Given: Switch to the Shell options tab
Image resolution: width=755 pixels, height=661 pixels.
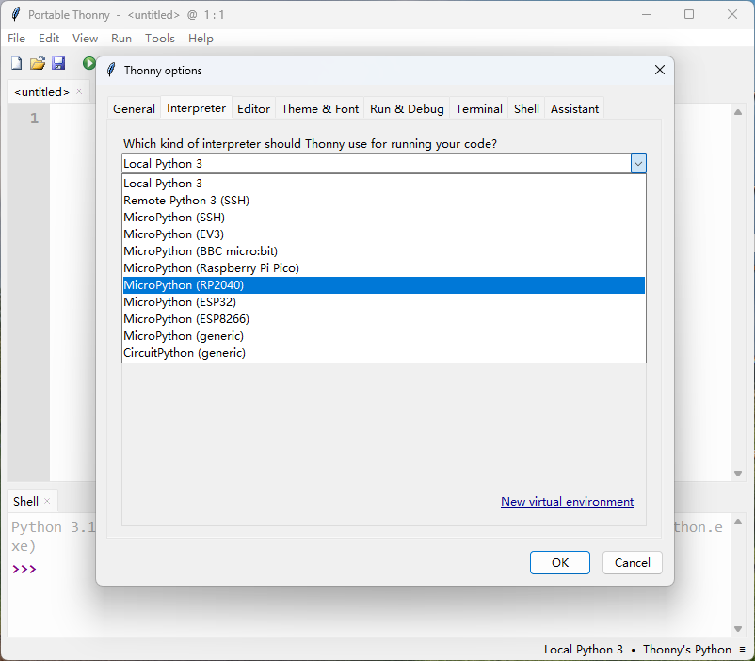Looking at the screenshot, I should point(526,109).
